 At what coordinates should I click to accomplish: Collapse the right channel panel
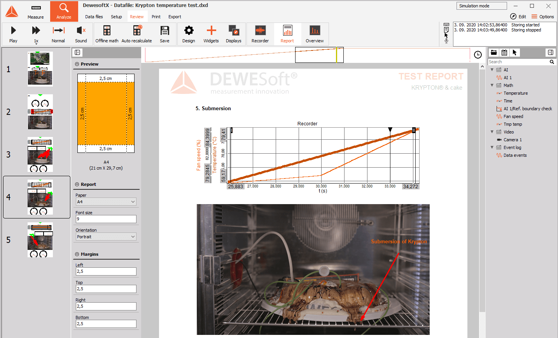pos(551,52)
